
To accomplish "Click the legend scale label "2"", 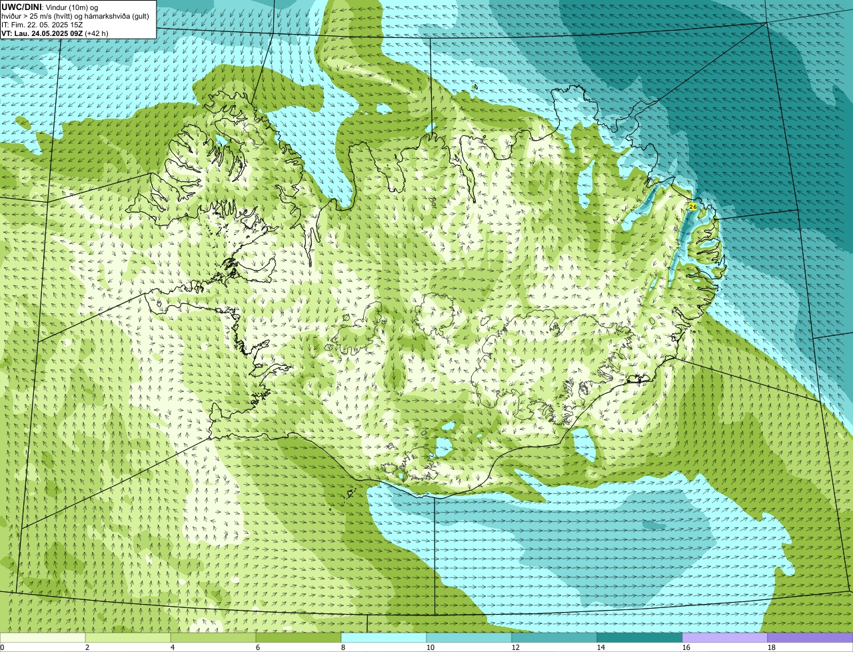I will 87,647.
